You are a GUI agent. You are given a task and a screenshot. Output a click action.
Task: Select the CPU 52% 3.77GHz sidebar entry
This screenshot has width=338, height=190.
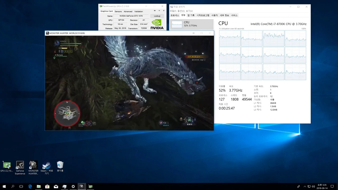pyautogui.click(x=192, y=24)
